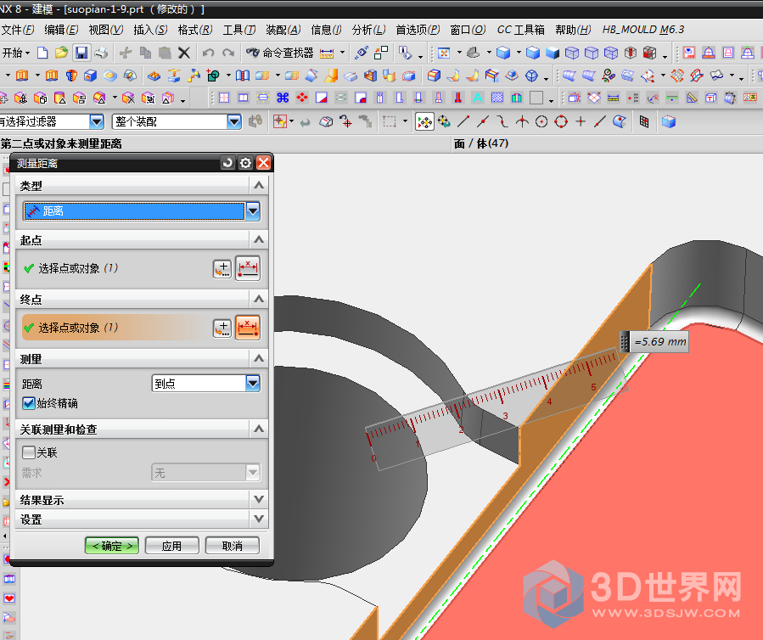This screenshot has width=763, height=640.
Task: Click the 应用 button
Action: [171, 546]
